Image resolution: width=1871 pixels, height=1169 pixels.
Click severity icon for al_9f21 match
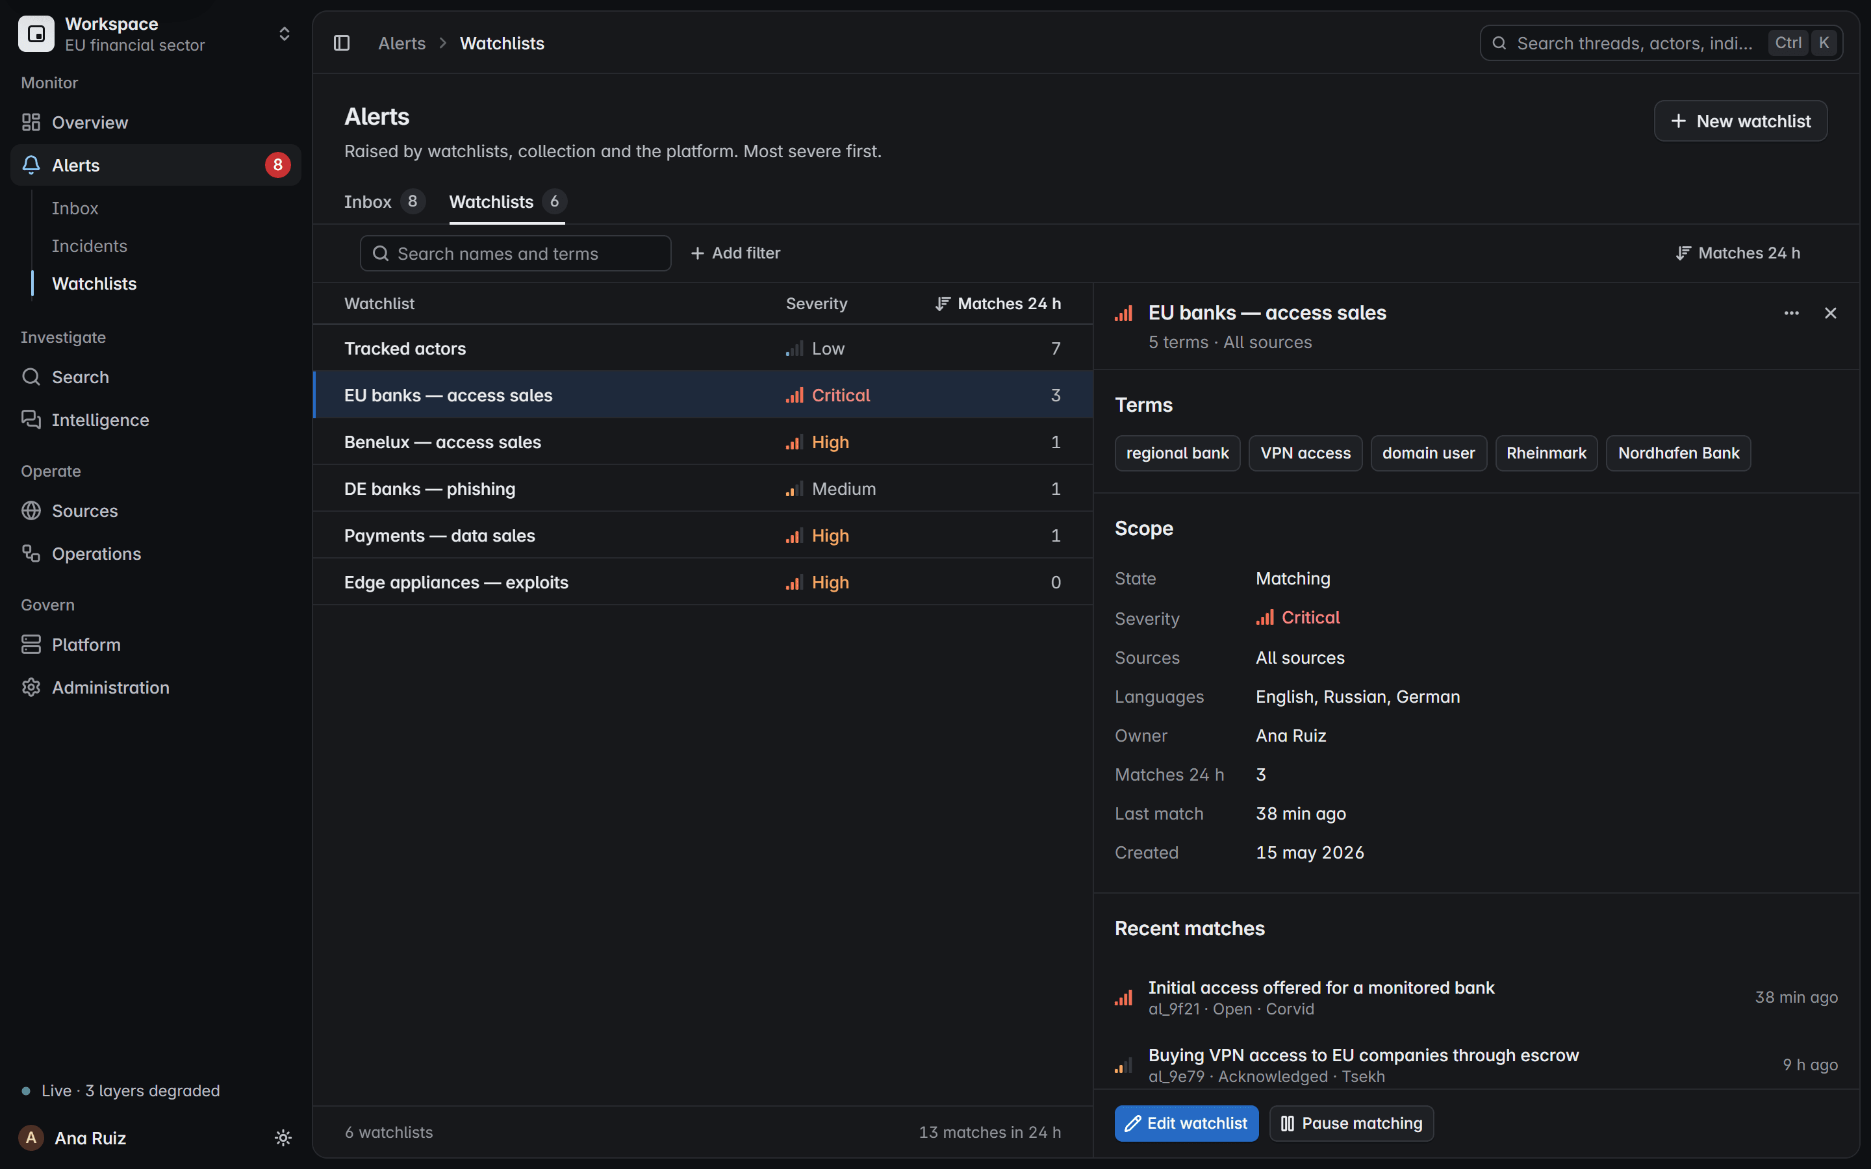(1124, 998)
